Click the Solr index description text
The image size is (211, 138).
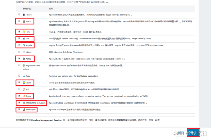pyautogui.click(x=84, y=89)
